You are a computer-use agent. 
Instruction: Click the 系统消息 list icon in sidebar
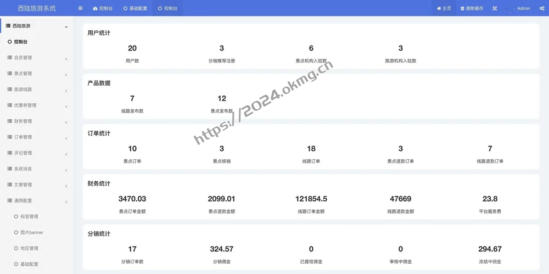click(9, 169)
